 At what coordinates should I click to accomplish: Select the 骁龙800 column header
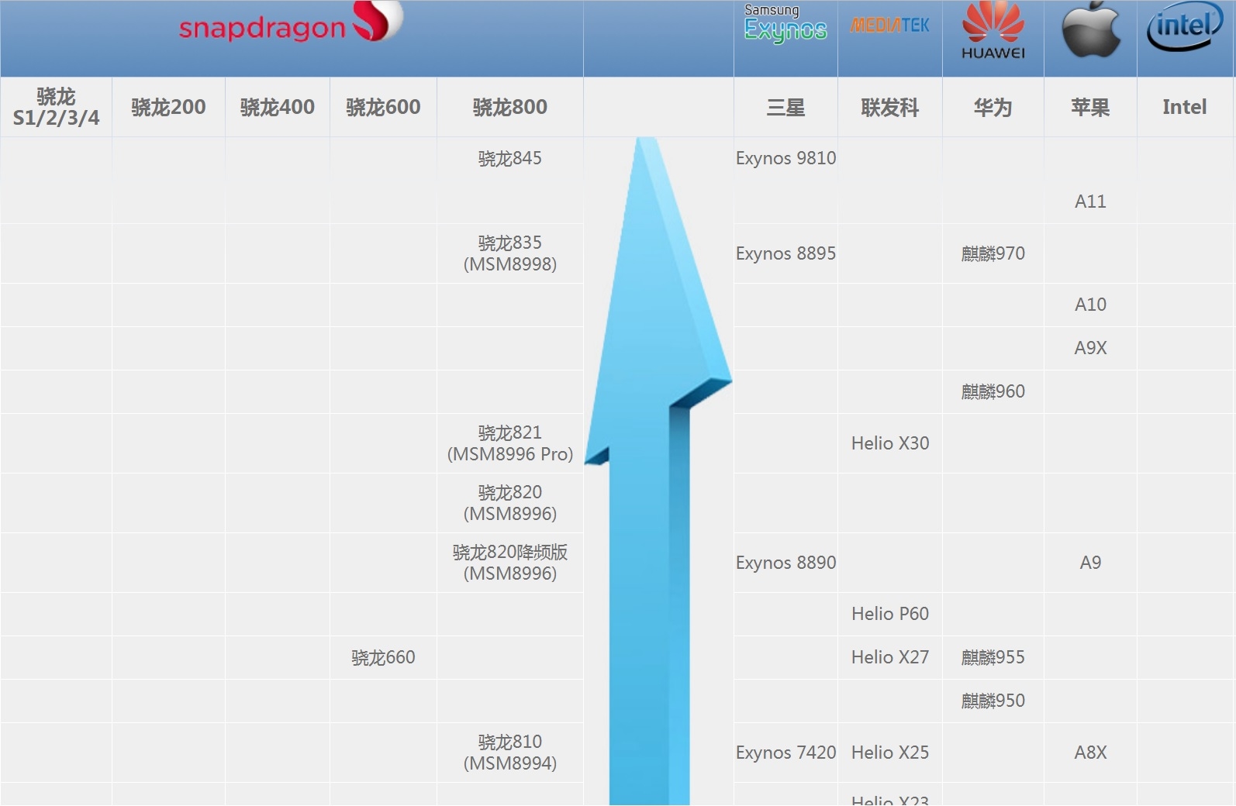pyautogui.click(x=510, y=107)
